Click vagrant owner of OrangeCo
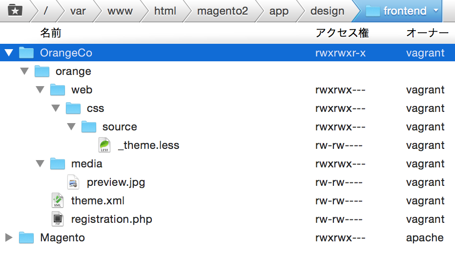 (x=425, y=54)
